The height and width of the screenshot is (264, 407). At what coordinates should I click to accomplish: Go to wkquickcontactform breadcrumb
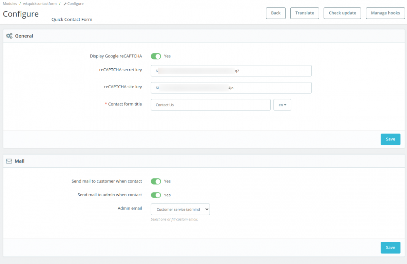pyautogui.click(x=40, y=4)
